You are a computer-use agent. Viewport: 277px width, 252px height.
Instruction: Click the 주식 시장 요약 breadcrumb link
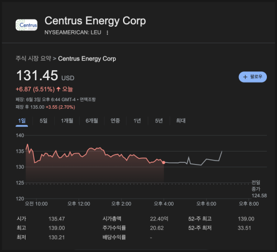tap(33, 58)
